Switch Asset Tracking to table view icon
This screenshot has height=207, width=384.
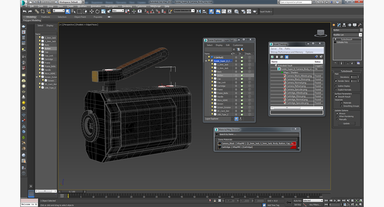[287, 57]
